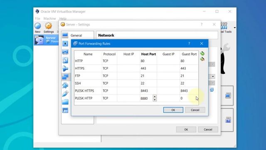Open Shared Folders settings category icon
The height and width of the screenshot is (150, 266).
[65, 102]
